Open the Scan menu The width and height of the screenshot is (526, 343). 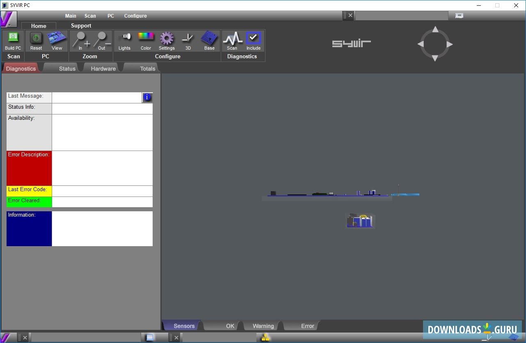click(90, 16)
